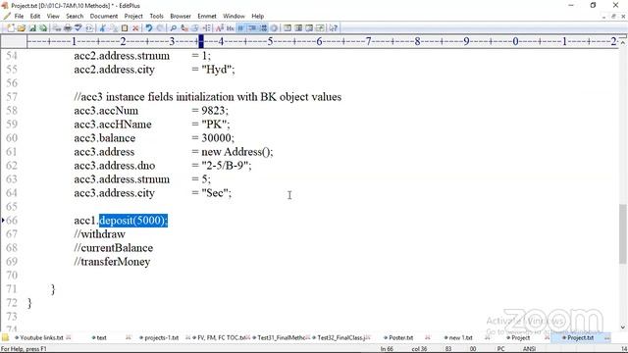Click the Spell check toolbar icon
The image size is (628, 353).
pyautogui.click(x=78, y=28)
